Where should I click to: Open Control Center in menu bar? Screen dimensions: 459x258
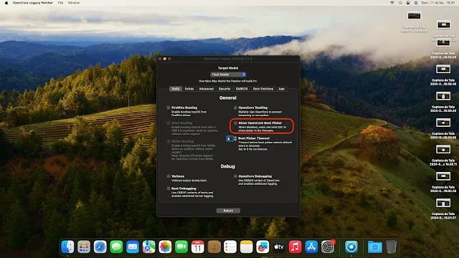coord(408,3)
